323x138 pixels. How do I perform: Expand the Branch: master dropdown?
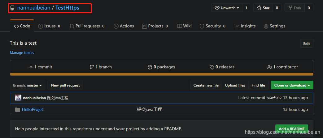[27, 85]
